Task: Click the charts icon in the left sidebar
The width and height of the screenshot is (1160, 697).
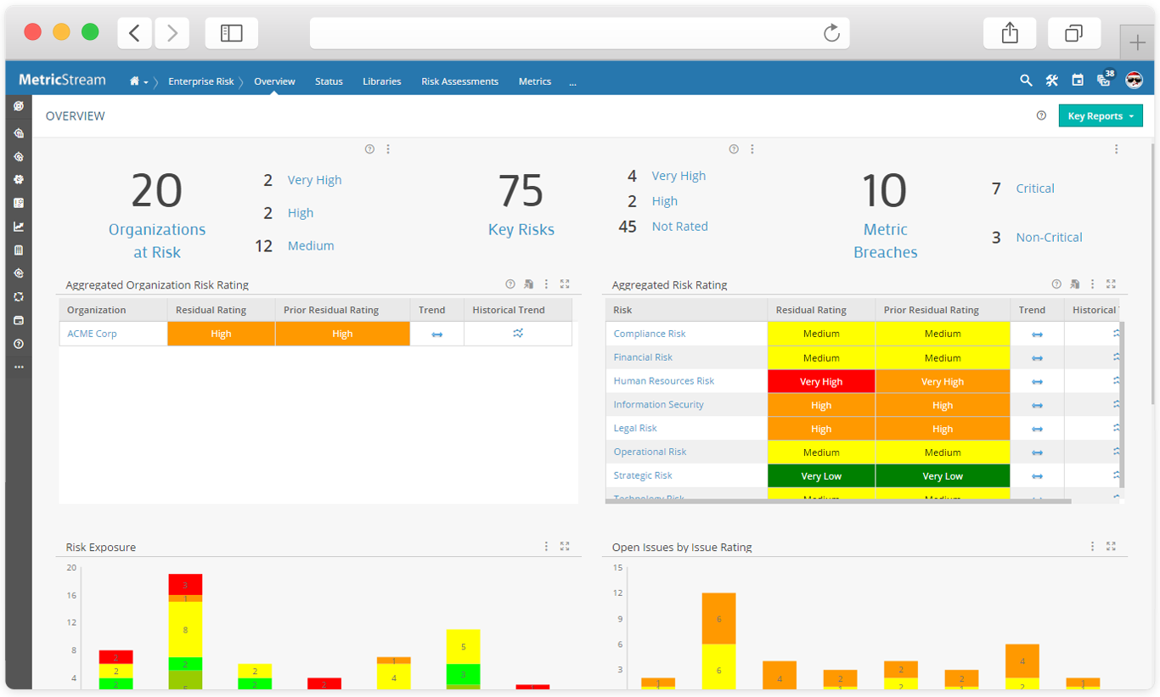Action: pos(18,226)
